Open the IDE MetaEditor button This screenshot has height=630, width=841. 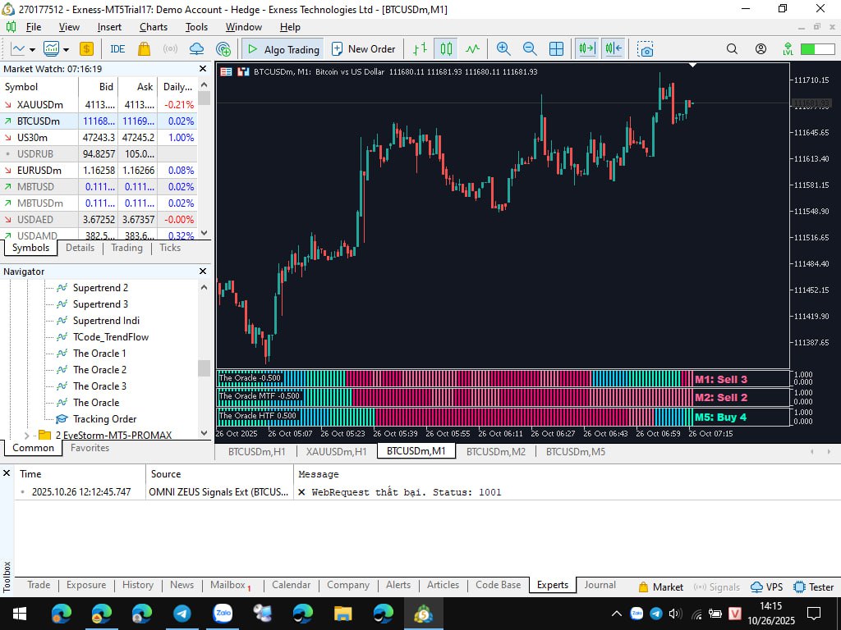tap(117, 49)
